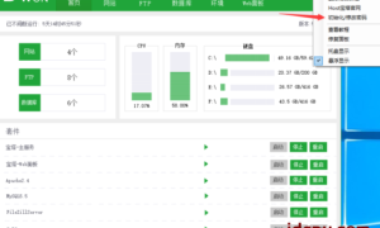Click the running-status arrow icon for 宝塔-Web面板
Screen dimensions: 380x228
click(206, 164)
